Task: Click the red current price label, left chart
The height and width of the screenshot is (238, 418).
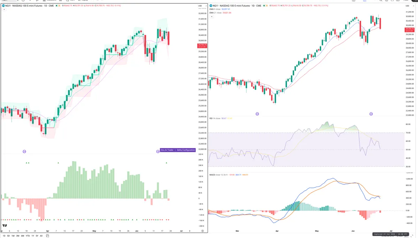Action: point(202,46)
